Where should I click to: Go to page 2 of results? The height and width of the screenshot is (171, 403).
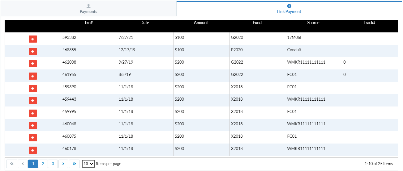pyautogui.click(x=43, y=164)
